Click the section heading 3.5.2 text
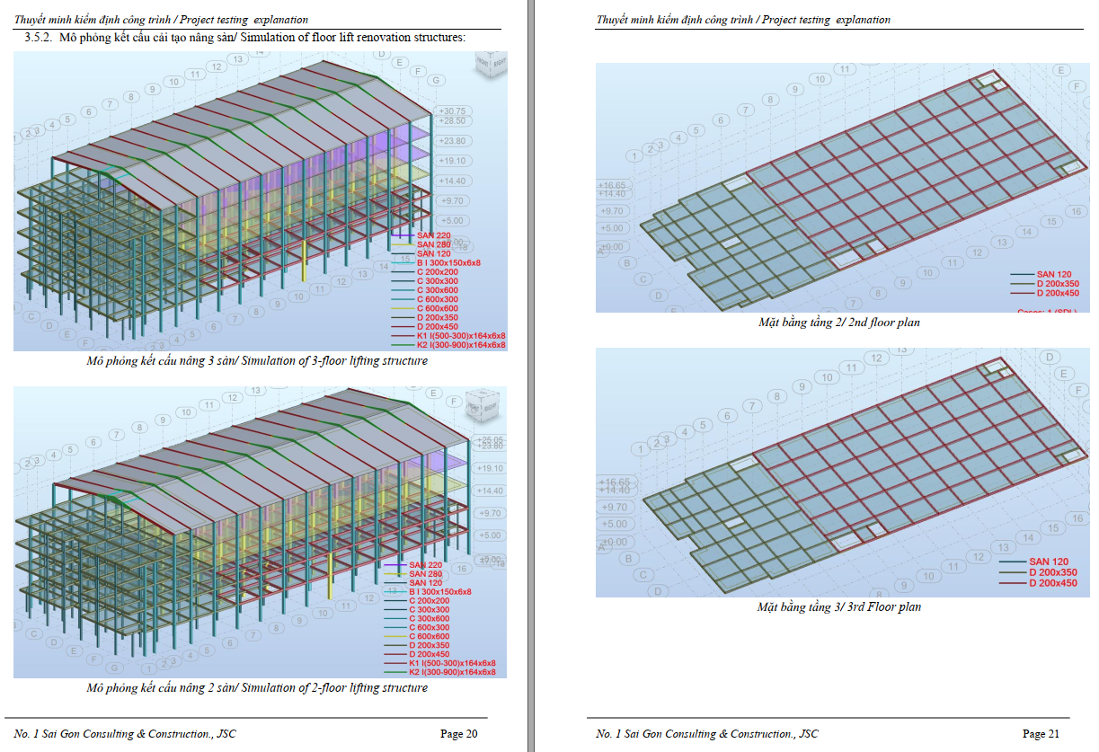This screenshot has height=752, width=1099. coord(244,37)
